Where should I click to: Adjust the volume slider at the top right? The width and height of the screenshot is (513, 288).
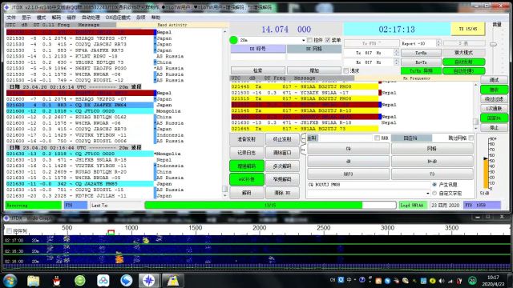pos(494,44)
